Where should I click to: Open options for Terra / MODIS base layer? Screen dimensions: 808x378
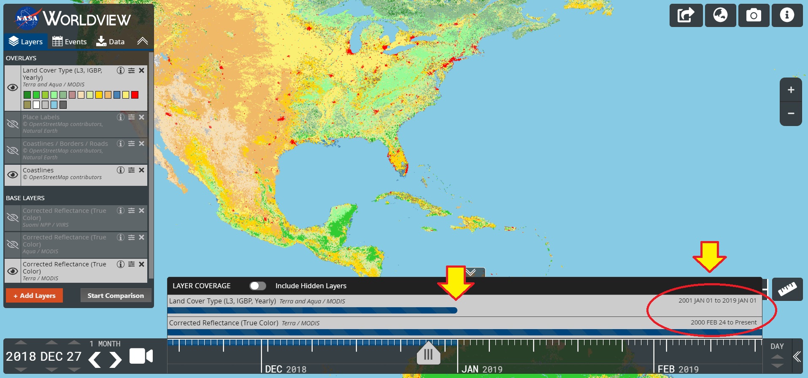[132, 264]
